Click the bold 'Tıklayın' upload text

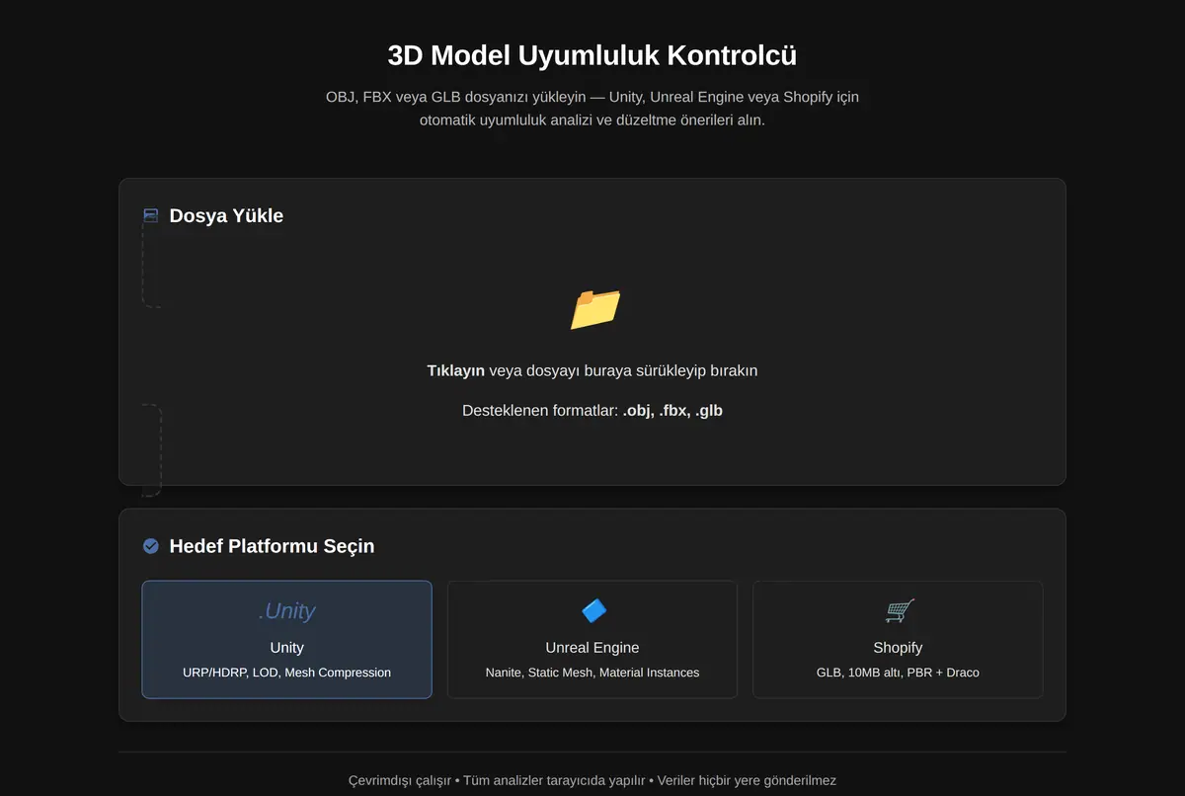[455, 370]
